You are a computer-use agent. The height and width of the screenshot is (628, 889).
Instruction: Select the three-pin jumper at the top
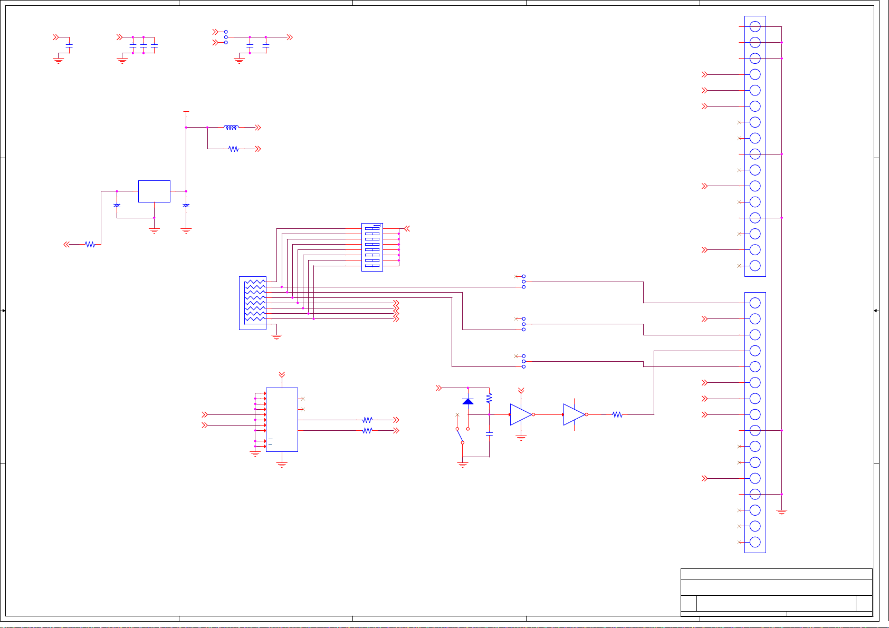coord(226,37)
